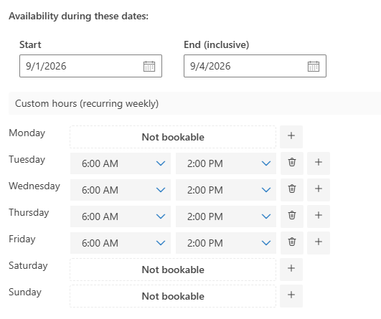Add hours to Sunday with plus icon
Screen dimensions: 381x319
(291, 295)
